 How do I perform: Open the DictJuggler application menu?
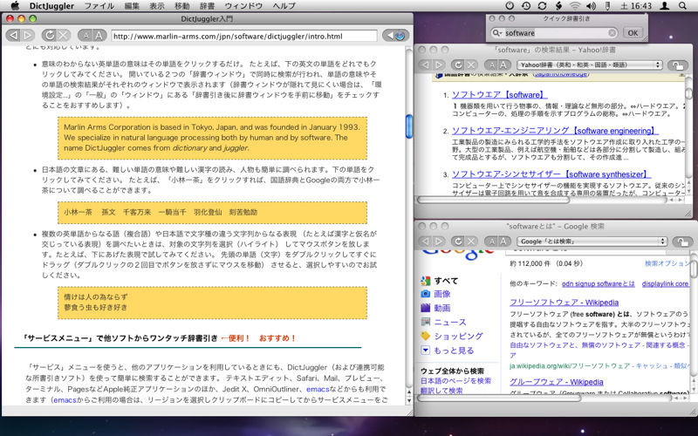[51, 6]
